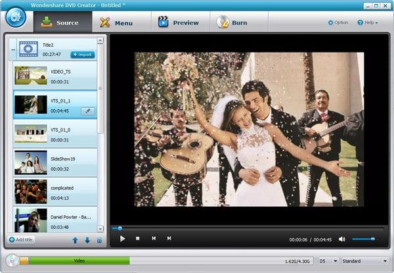
Task: Click the video preview image
Action: tap(249, 130)
